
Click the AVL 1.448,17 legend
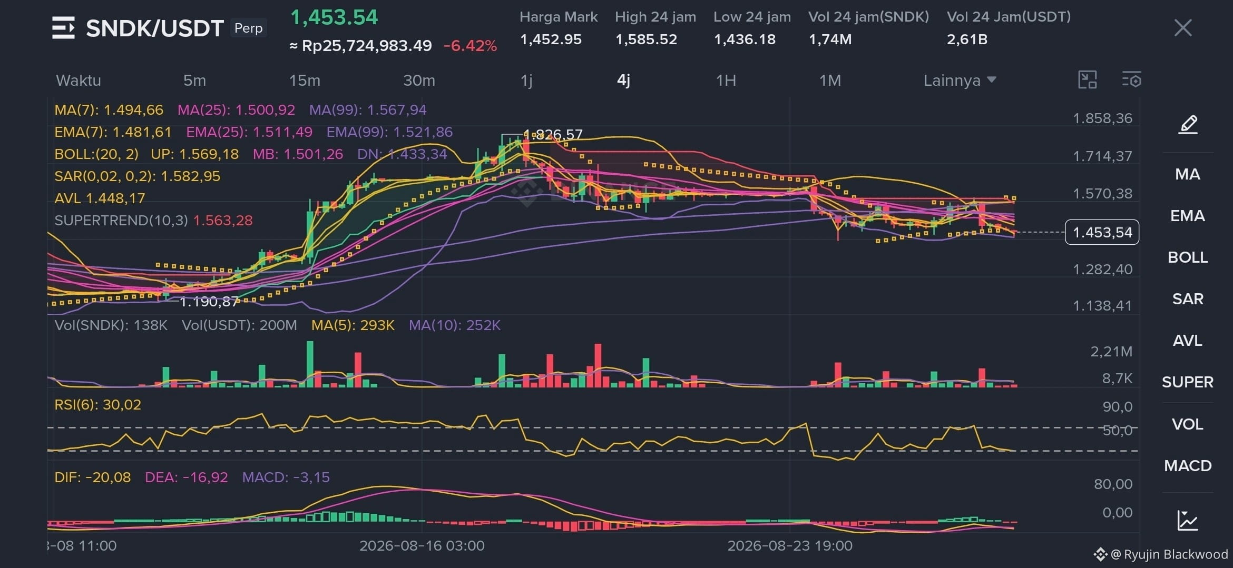(100, 198)
